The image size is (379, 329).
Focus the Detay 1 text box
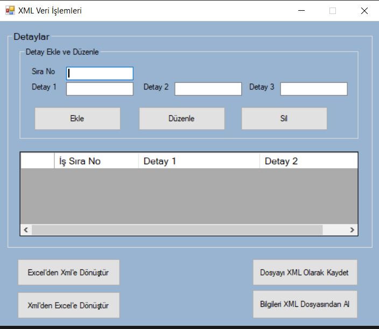tap(100, 89)
